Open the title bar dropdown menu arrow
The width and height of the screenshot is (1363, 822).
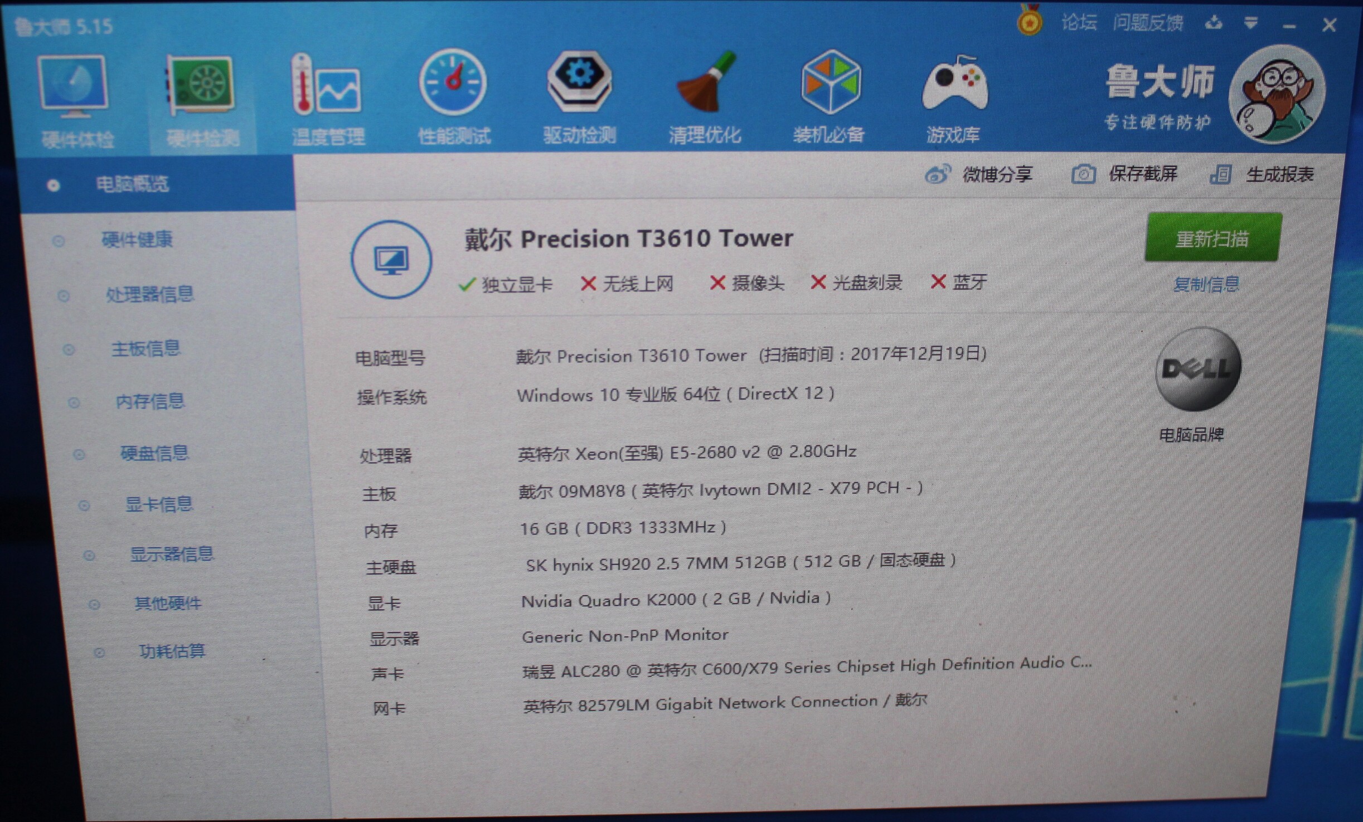(1251, 23)
